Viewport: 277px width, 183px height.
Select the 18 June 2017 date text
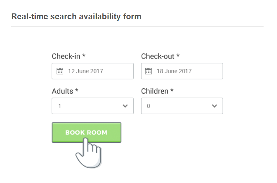click(174, 71)
